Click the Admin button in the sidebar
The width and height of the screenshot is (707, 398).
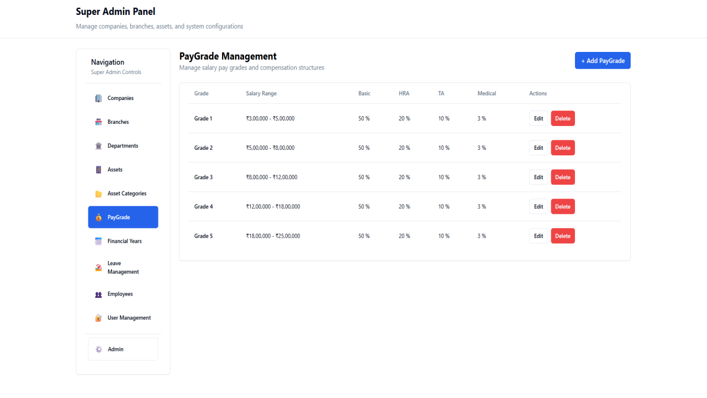(x=123, y=349)
